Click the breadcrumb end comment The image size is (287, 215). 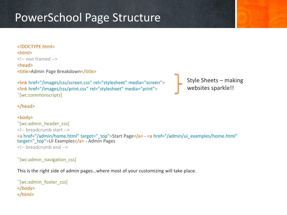pyautogui.click(x=43, y=147)
